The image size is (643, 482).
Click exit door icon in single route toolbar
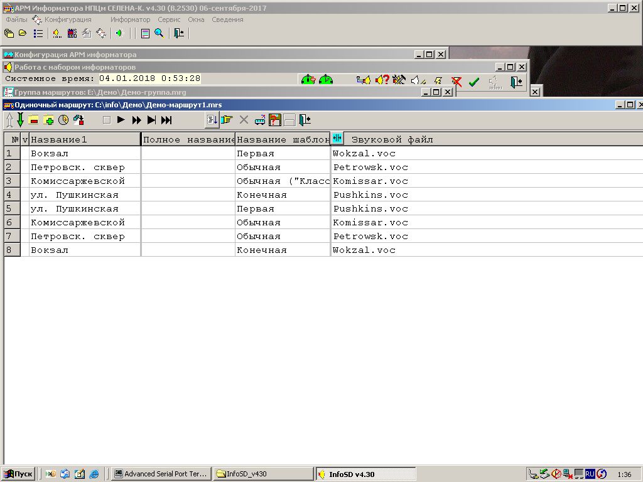(305, 120)
